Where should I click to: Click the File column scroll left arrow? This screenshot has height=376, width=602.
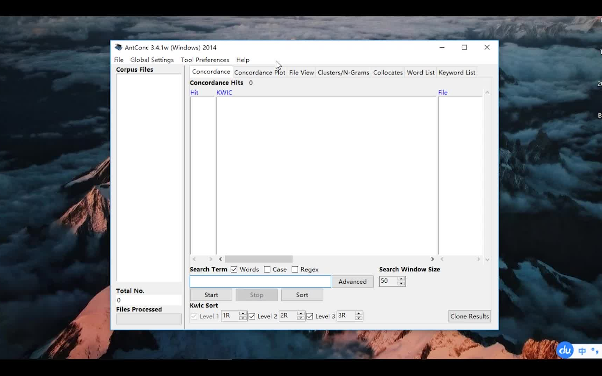[442, 259]
